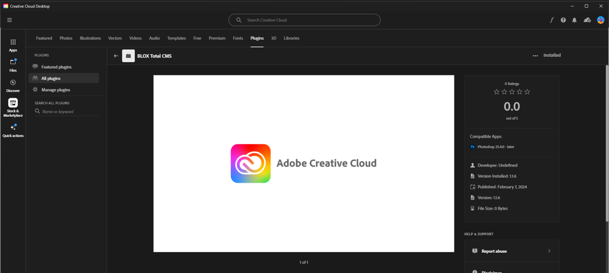Open the Premium tab
The width and height of the screenshot is (609, 273).
[x=217, y=38]
